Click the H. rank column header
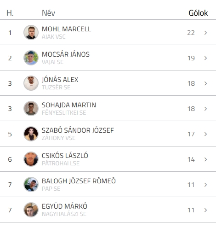Viewport: 216px width, 228px height. (x=10, y=13)
